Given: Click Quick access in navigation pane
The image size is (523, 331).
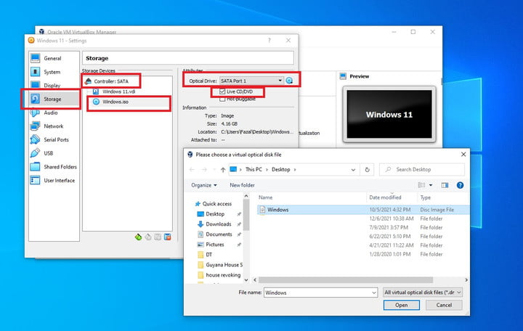Looking at the screenshot, I should coord(216,204).
